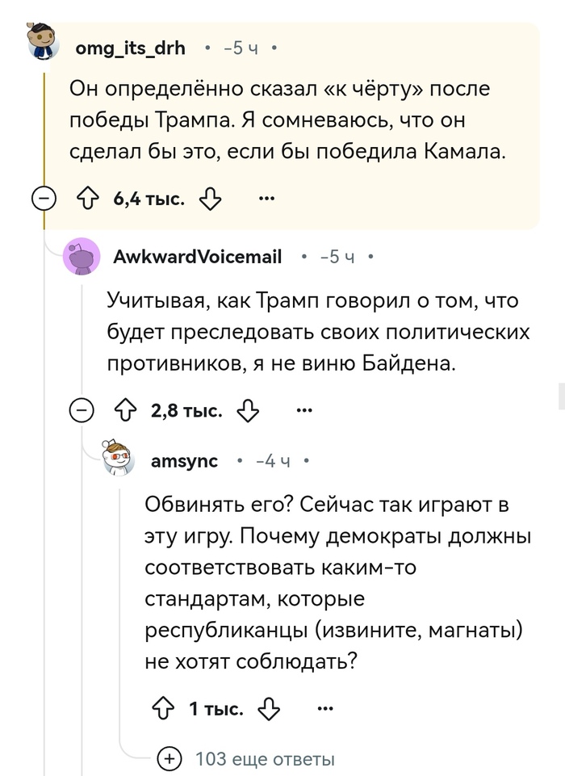Expand the 103 more replies
Screen dimensions: 565x776
coord(170,758)
